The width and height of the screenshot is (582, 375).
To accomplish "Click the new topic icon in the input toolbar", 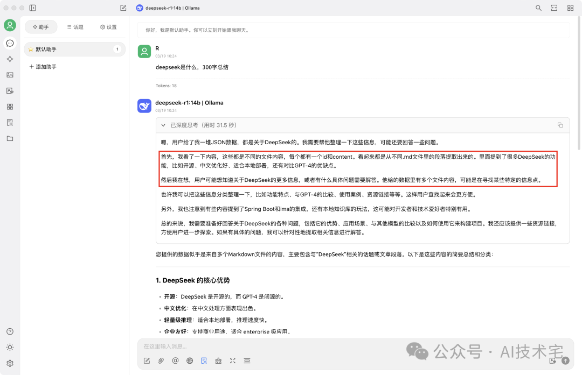I will click(147, 360).
